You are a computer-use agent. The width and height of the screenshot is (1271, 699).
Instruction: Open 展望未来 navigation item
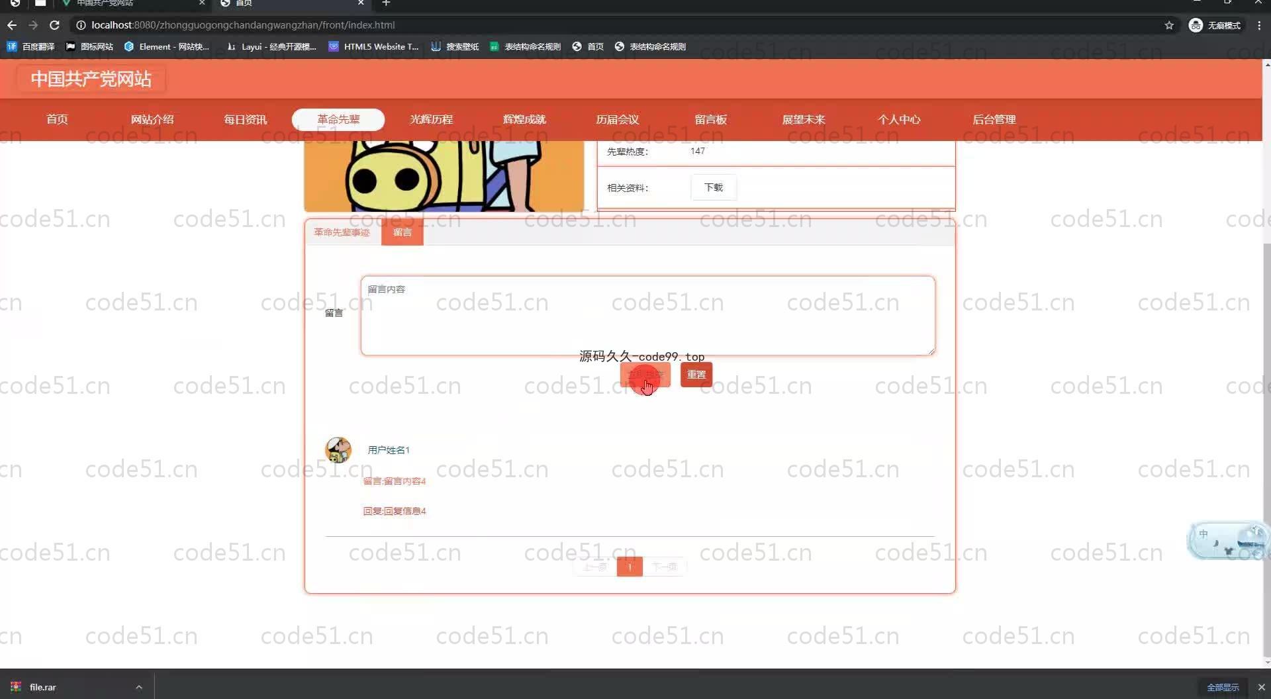804,119
